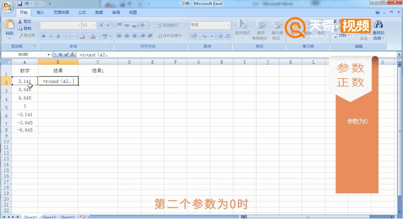Open the 粘贴 paste options arrow
The height and width of the screenshot is (219, 403).
pyautogui.click(x=9, y=38)
